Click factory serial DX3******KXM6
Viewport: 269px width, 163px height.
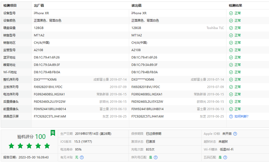45,79
